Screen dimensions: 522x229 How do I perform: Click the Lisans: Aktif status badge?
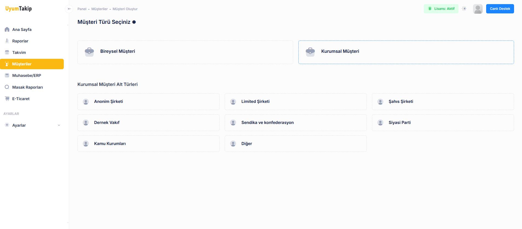point(441,9)
